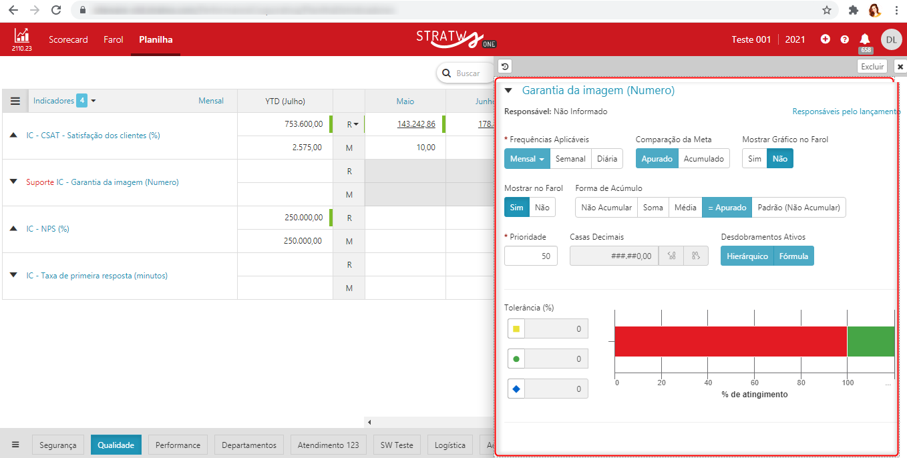Expand IC - NPS row triangle
This screenshot has width=907, height=458.
(x=13, y=228)
